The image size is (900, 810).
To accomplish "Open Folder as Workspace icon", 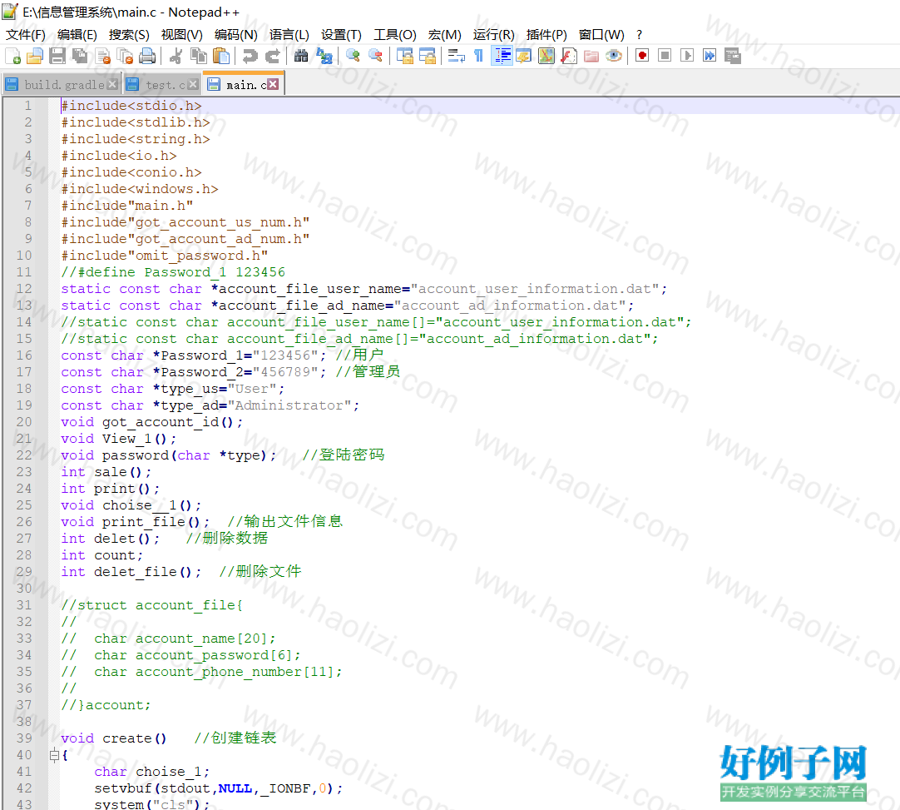I will pos(591,56).
